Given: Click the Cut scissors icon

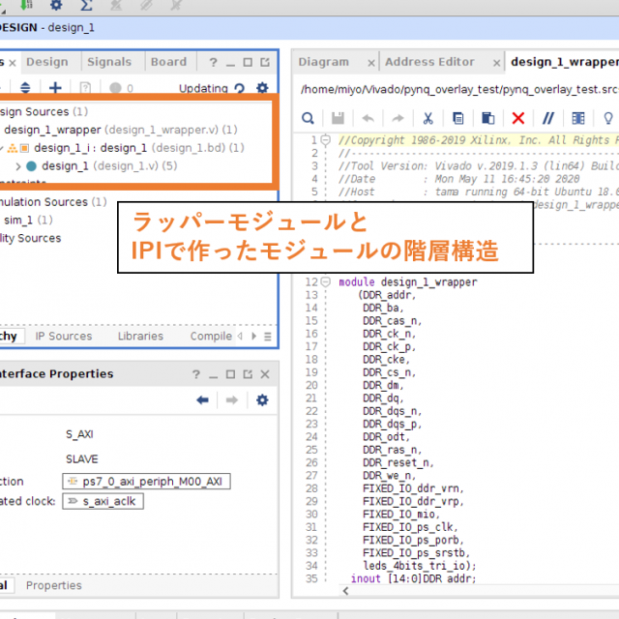Looking at the screenshot, I should (x=427, y=118).
